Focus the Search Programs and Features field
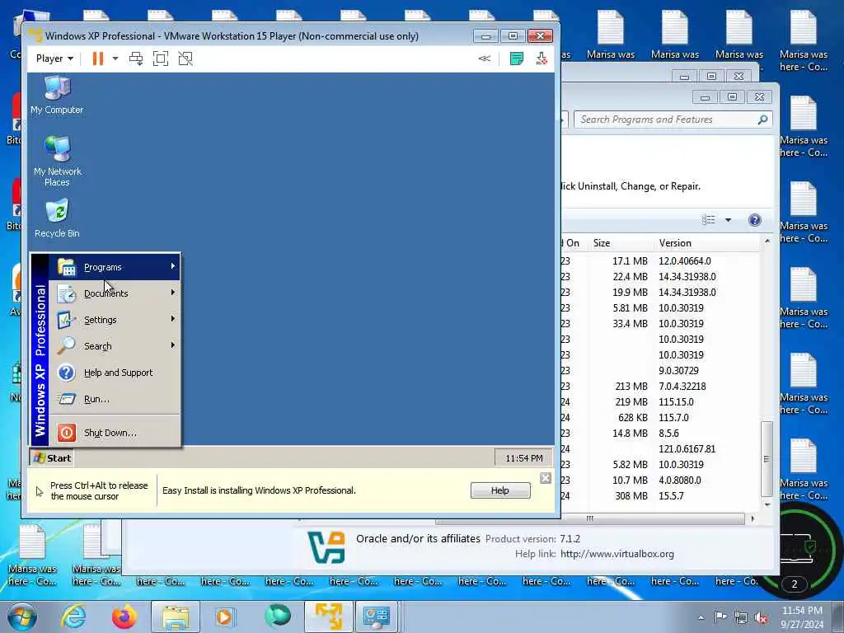 coord(666,120)
